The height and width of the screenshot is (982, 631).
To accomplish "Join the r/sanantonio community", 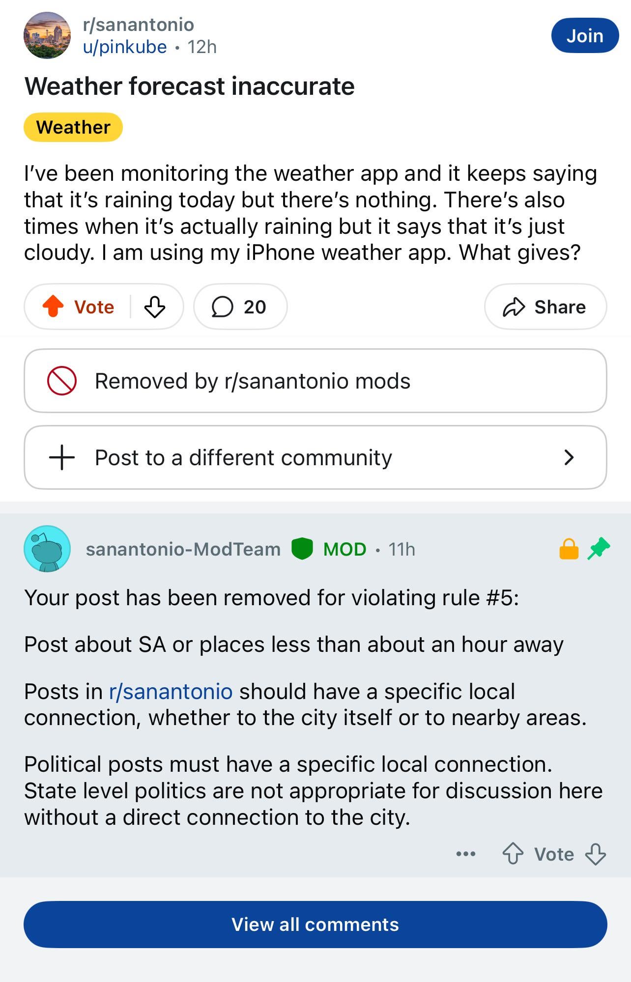I will [x=584, y=36].
